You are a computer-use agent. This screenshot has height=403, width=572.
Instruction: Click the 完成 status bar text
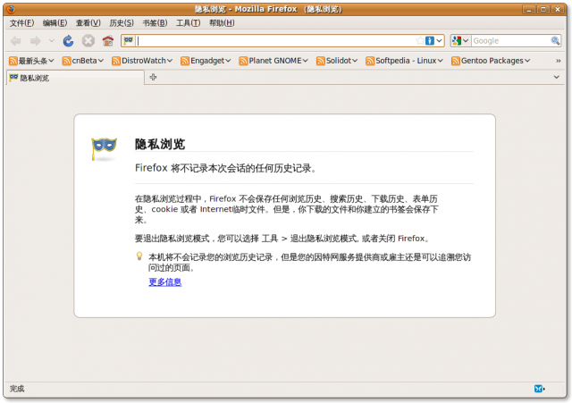pos(17,389)
